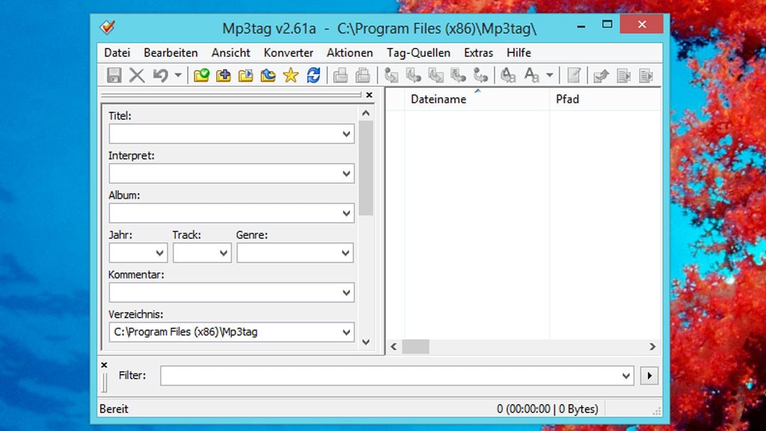Open the Tag - Filename converter icon
766x431 pixels.
(x=390, y=75)
